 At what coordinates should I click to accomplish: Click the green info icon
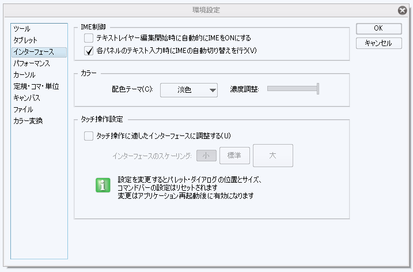coord(103,186)
